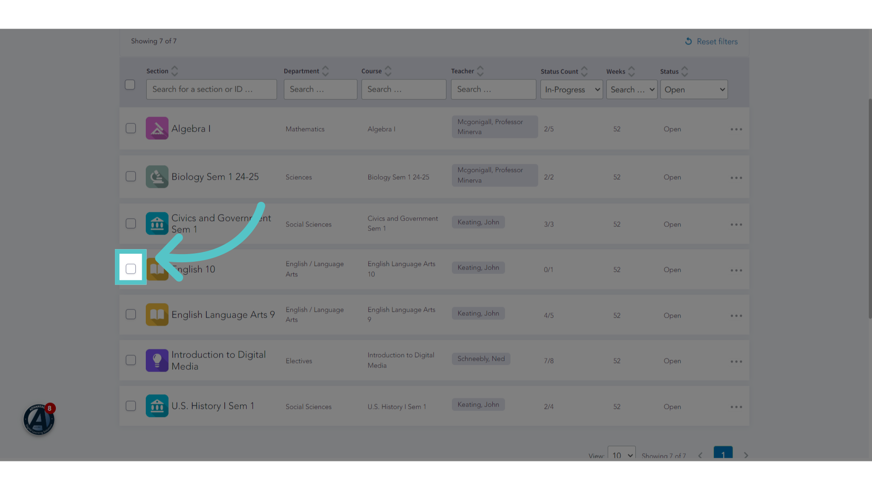This screenshot has width=872, height=490.
Task: Open the Status filter dropdown set to Open
Action: 694,90
